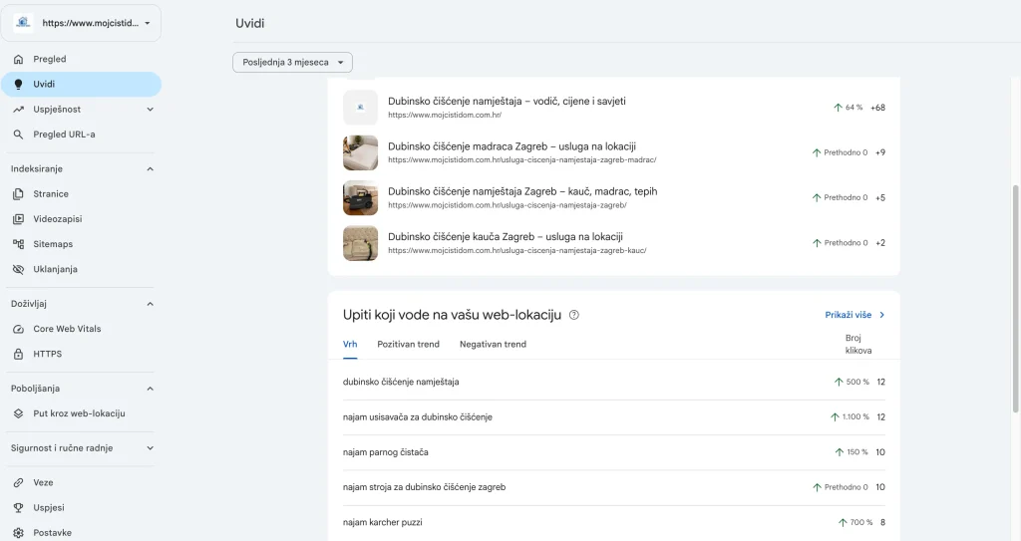Click the Veze link chain icon
The height and width of the screenshot is (541, 1021).
coord(18,482)
